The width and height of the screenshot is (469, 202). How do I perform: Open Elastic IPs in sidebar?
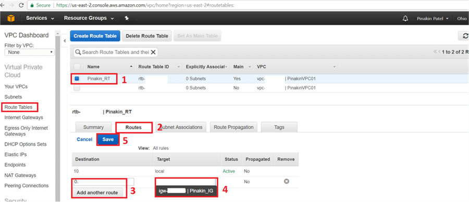pos(16,155)
